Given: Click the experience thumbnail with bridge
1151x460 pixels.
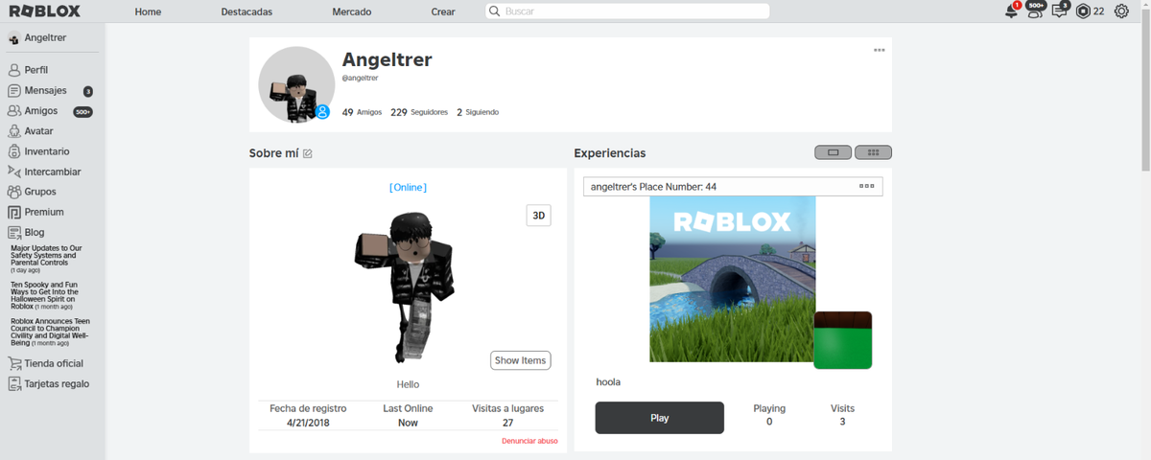Looking at the screenshot, I should [x=732, y=279].
